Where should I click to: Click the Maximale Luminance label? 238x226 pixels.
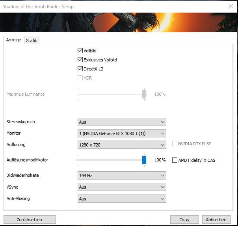(26, 94)
